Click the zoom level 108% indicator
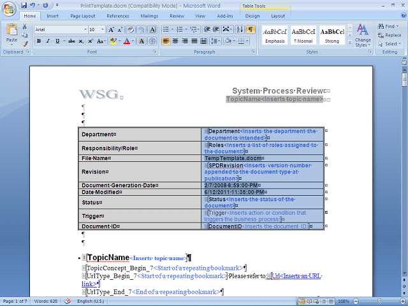Viewport: 408px width, 306px height. tap(344, 302)
